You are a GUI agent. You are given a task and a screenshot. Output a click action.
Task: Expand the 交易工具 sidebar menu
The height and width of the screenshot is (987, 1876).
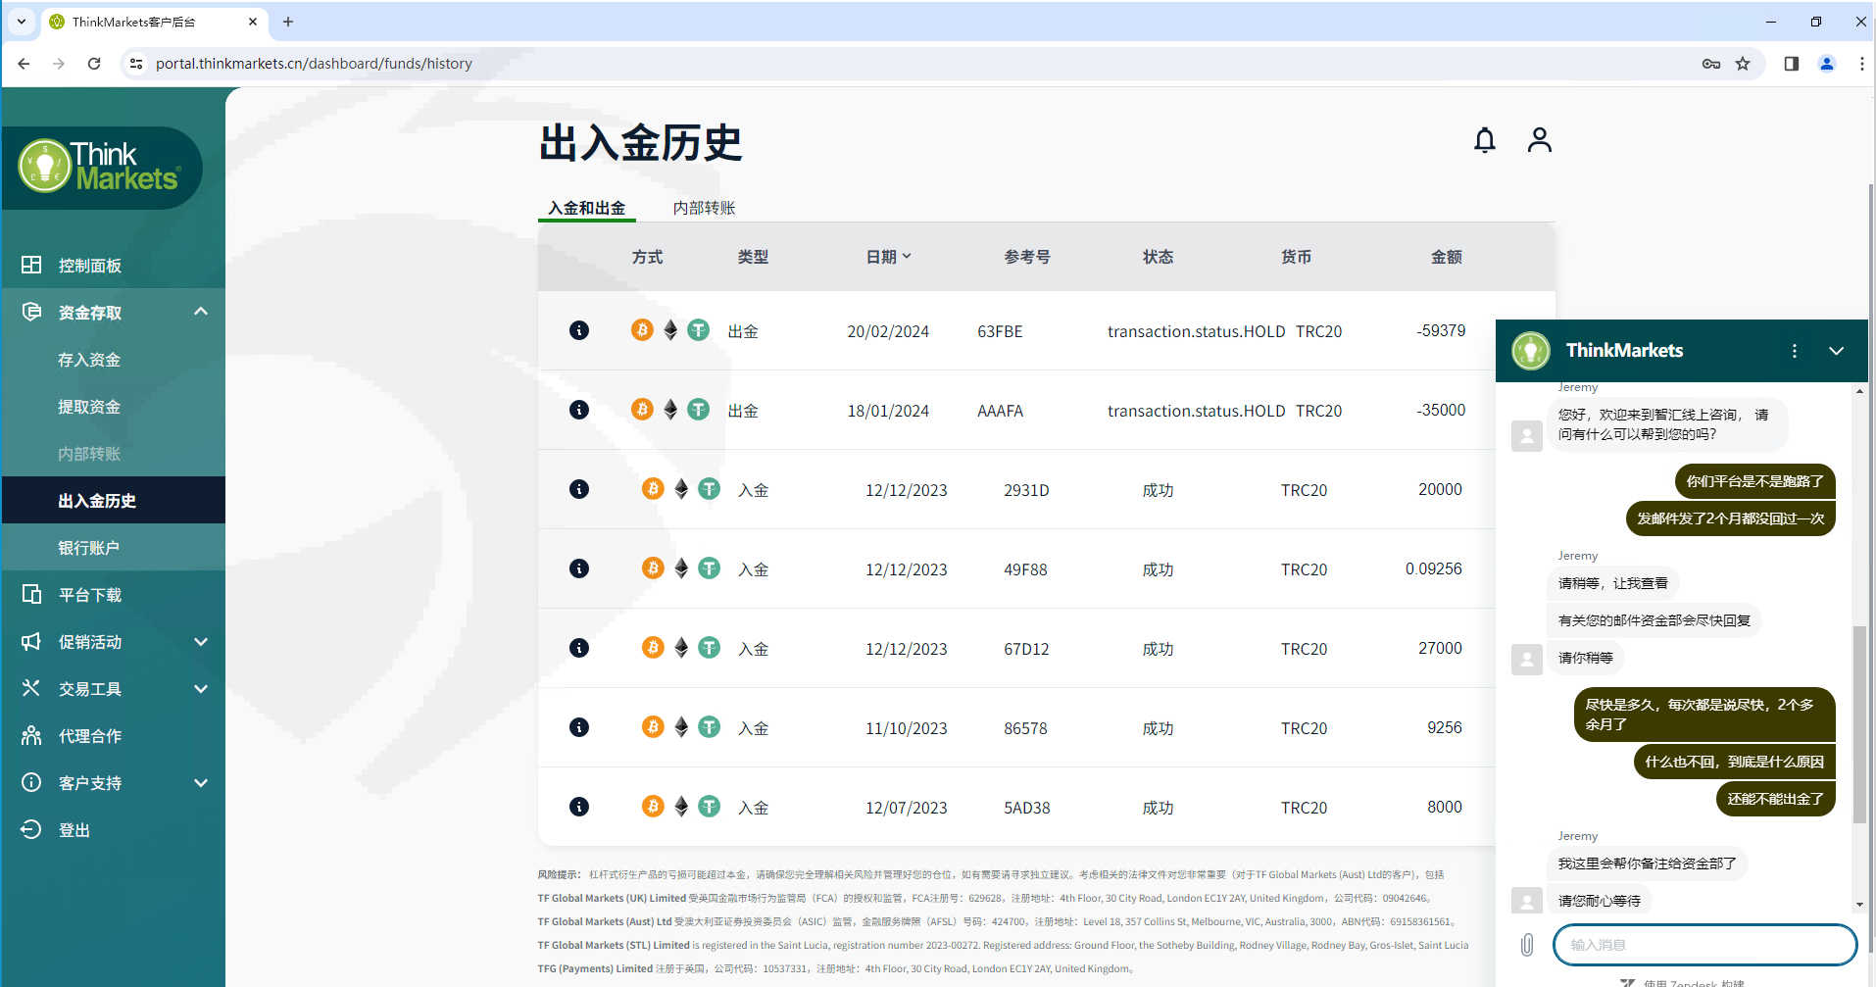tap(201, 689)
